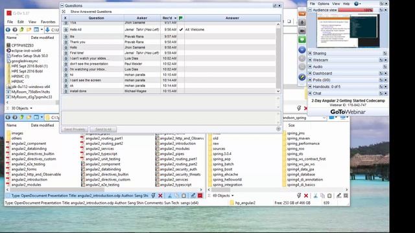Click Back arrow in upper Q-Dir pane
415x233 pixels.
click(x=8, y=30)
